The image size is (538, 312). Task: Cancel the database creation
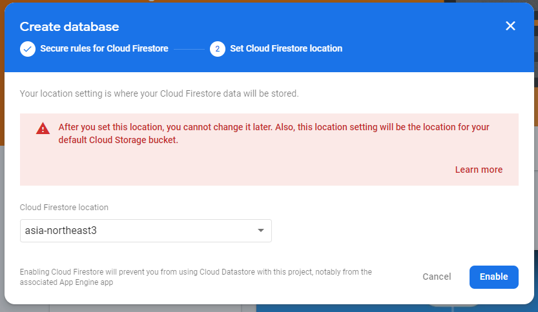click(437, 277)
